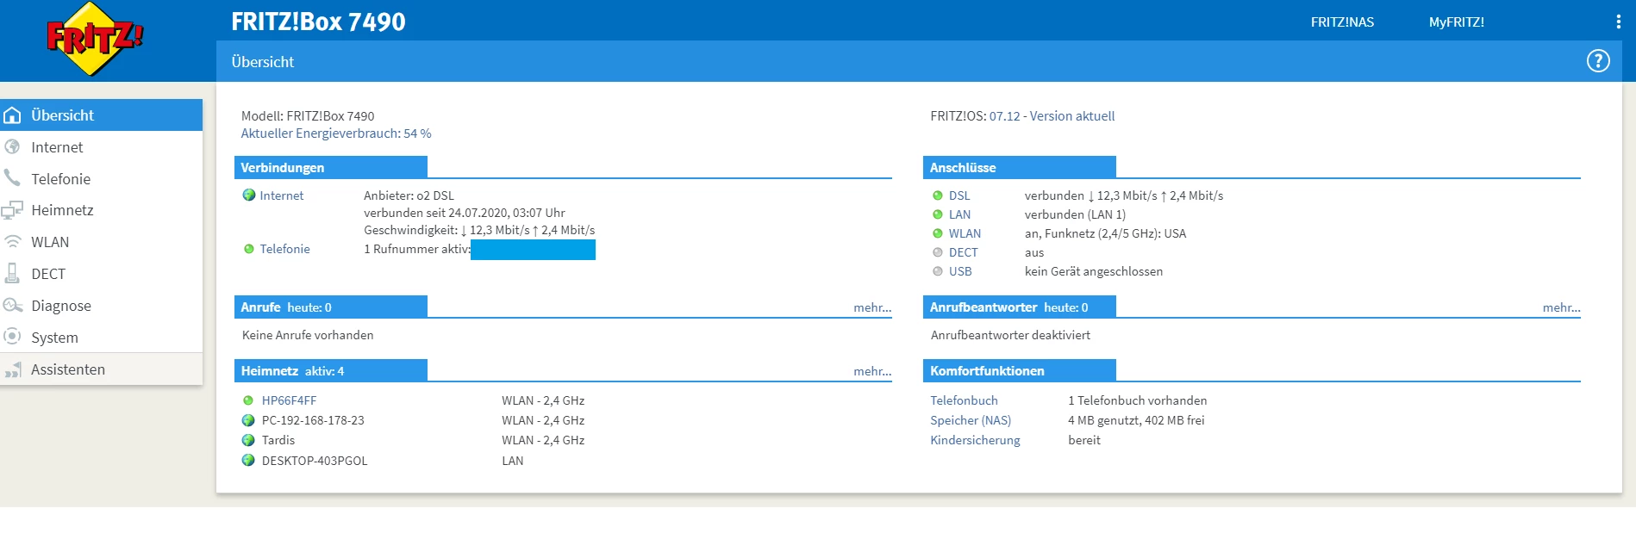This screenshot has width=1636, height=558.
Task: Show more calls via Anrufe mehr link
Action: point(872,307)
